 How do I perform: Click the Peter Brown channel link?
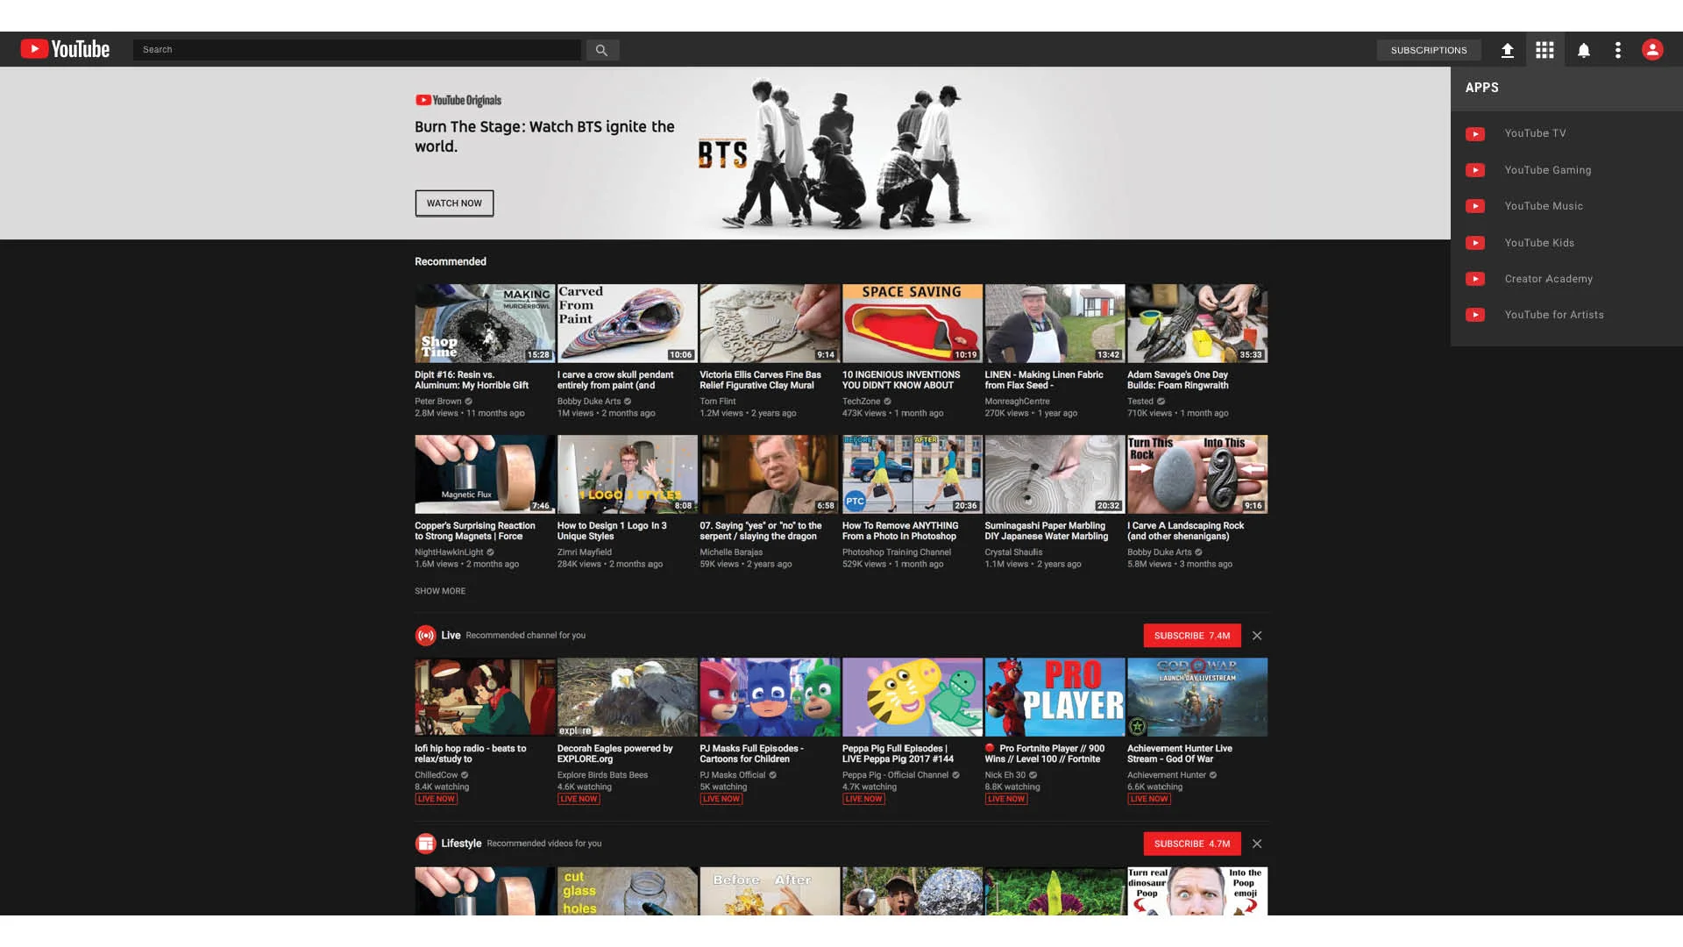click(438, 402)
